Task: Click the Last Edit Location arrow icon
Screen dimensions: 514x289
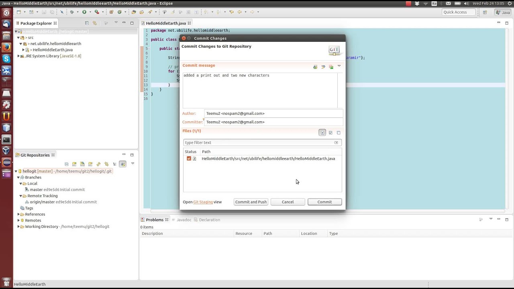Action: (231, 12)
